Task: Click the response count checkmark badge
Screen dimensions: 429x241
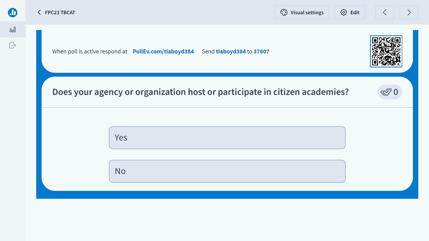Action: (x=389, y=92)
